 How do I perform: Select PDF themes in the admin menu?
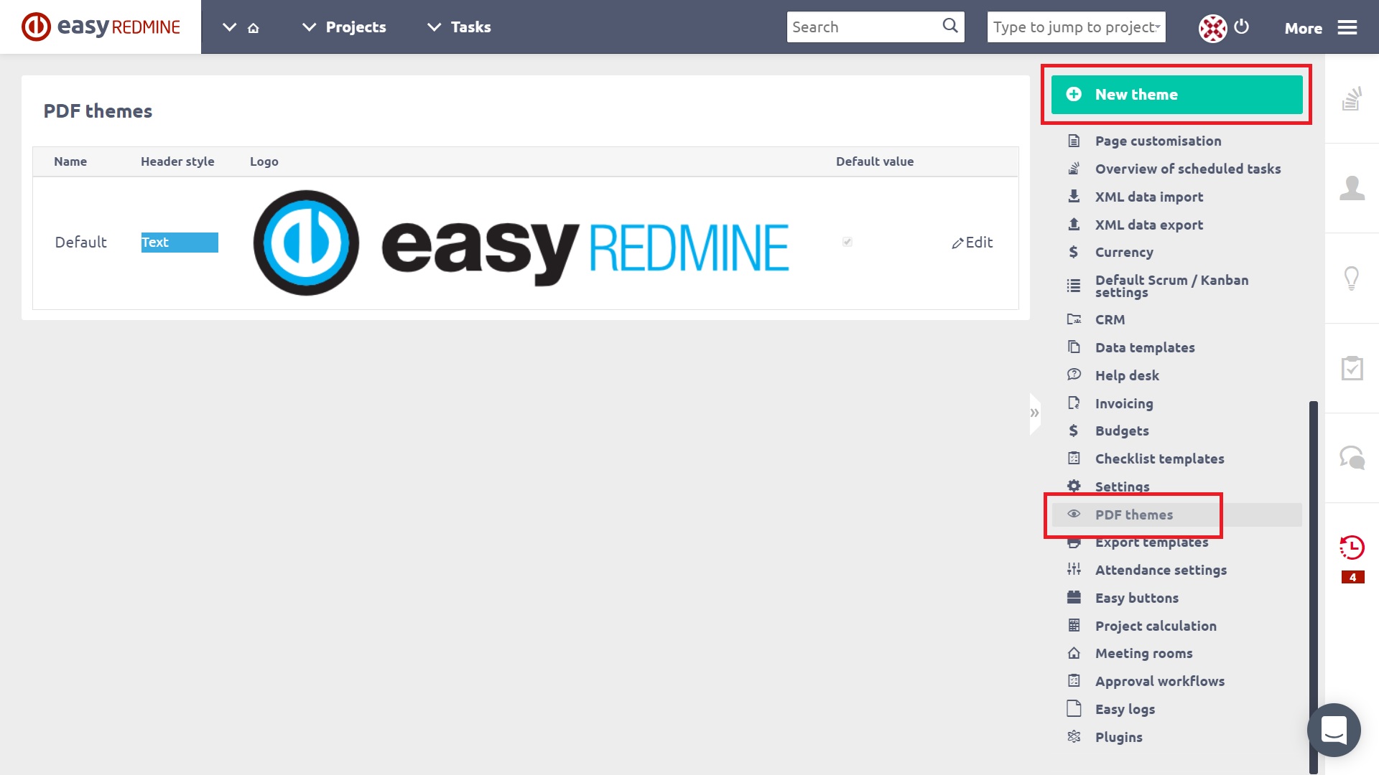(1133, 515)
